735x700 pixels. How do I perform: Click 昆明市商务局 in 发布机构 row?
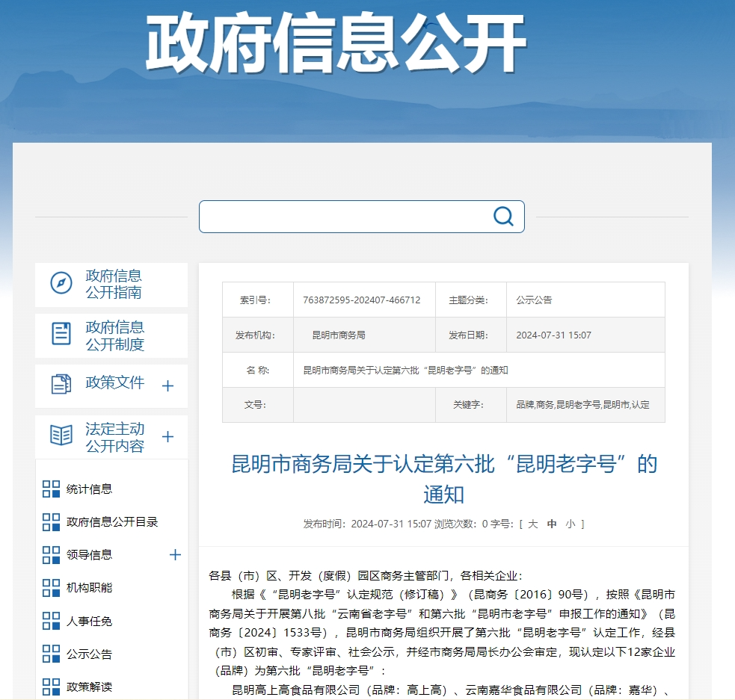click(339, 335)
